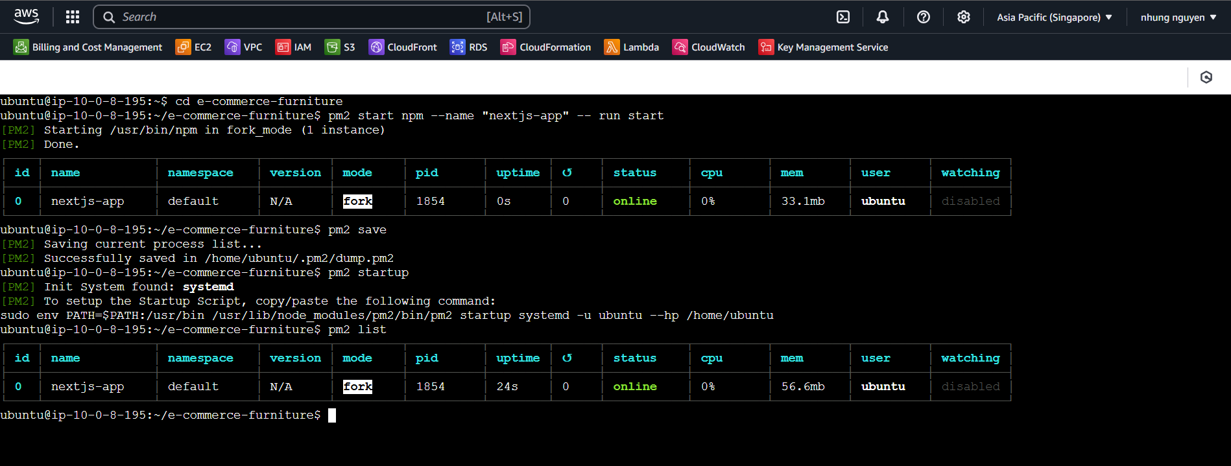Open the CloudFront service shortcut
This screenshot has height=466, width=1231.
[403, 47]
